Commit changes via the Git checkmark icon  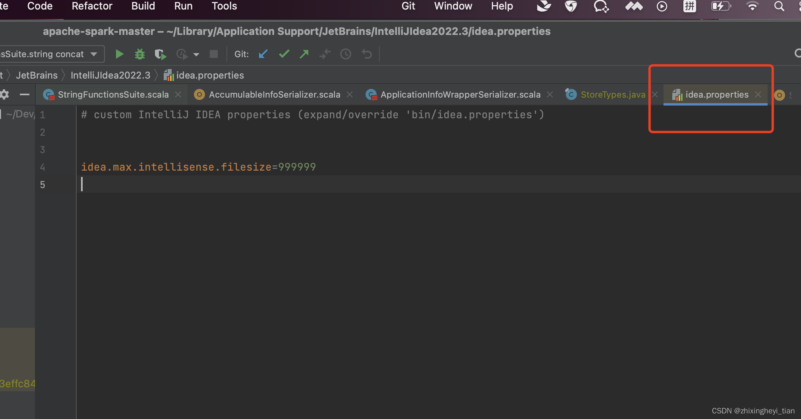(284, 54)
